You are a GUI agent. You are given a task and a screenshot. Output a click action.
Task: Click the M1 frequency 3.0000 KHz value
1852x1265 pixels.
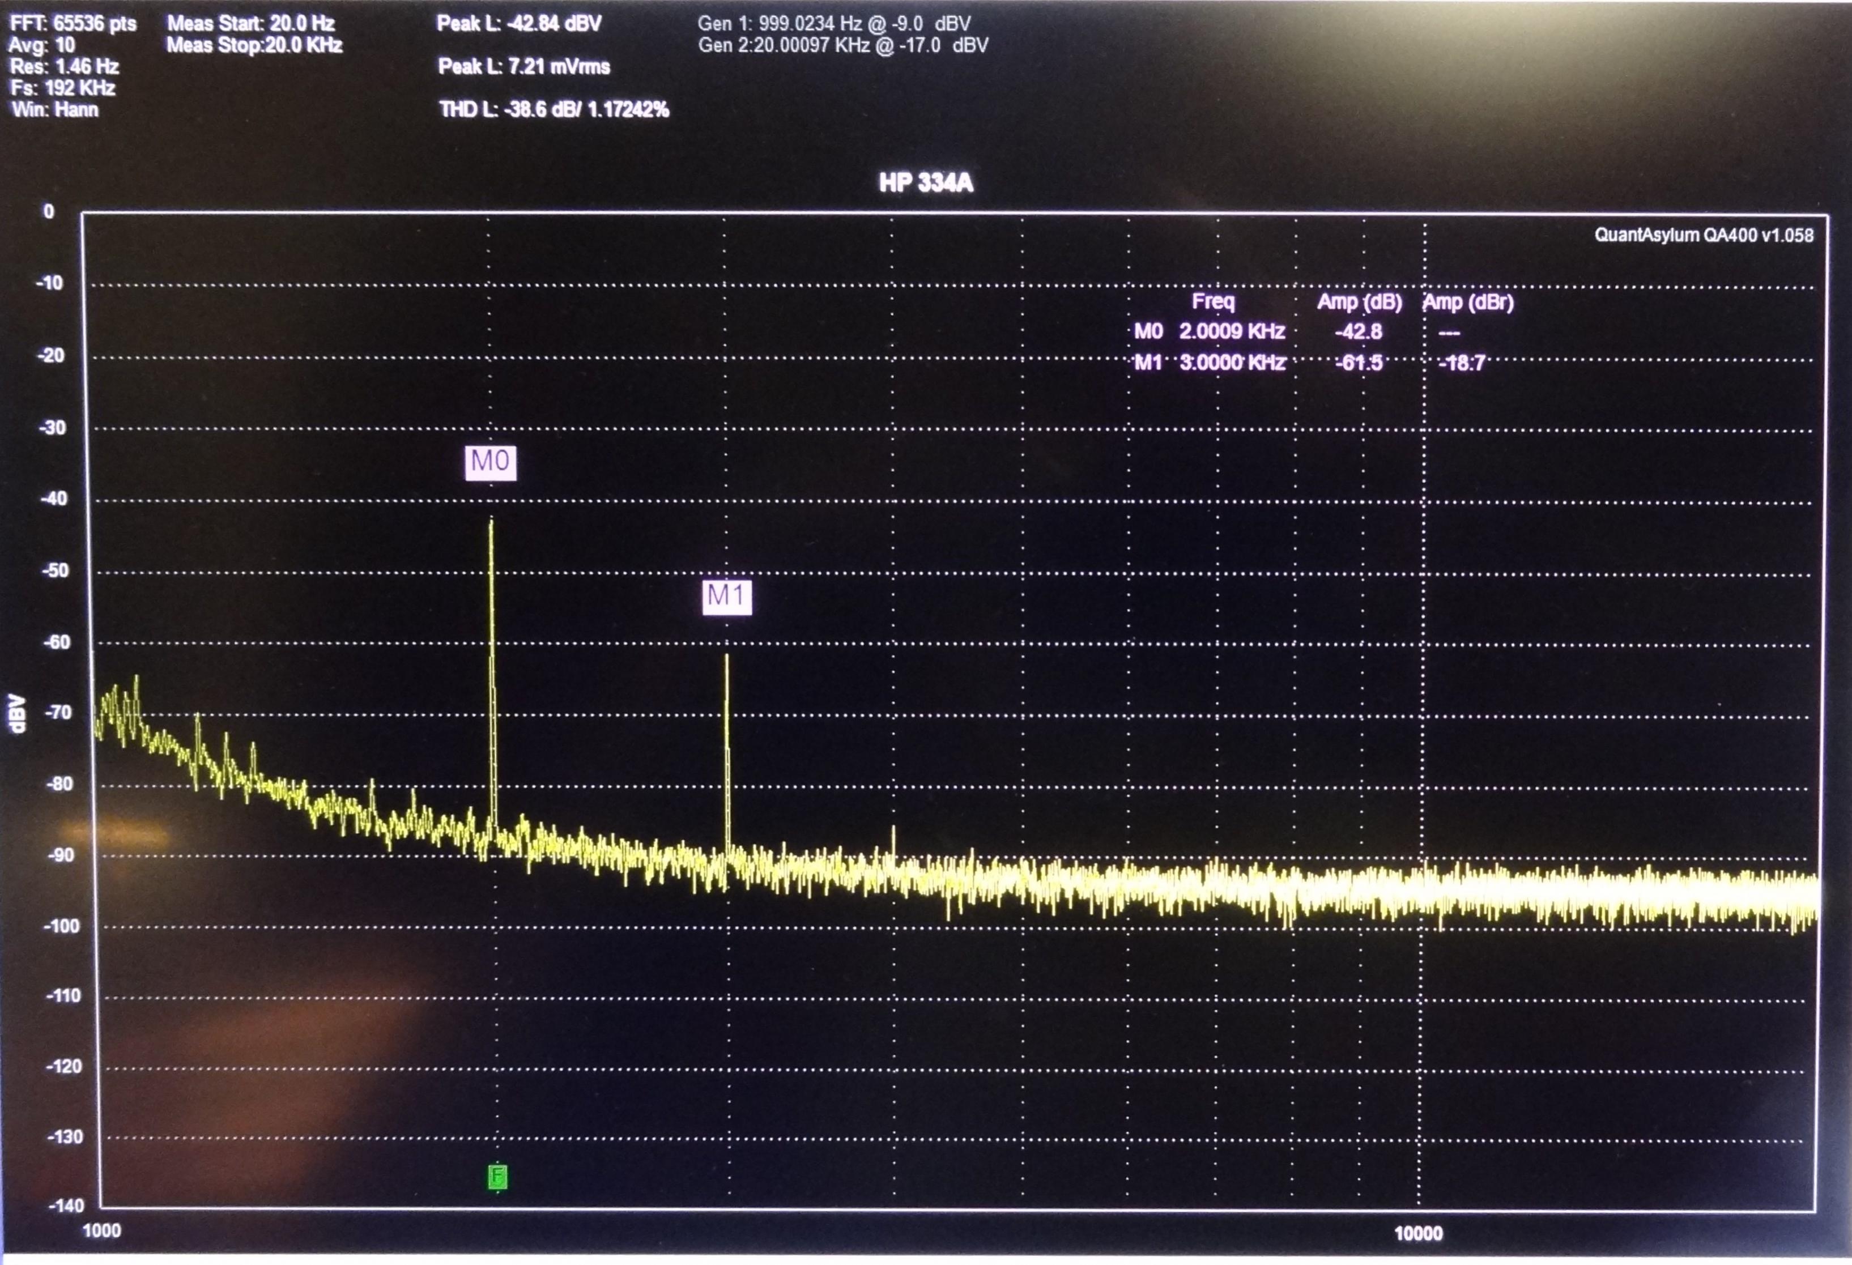coord(1232,363)
